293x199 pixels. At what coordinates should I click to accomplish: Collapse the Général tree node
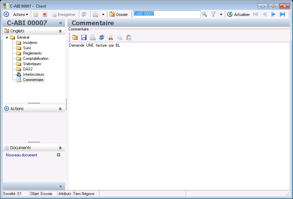point(7,37)
